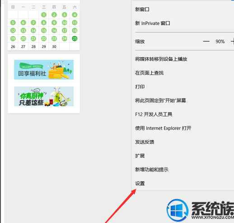Open 设置 from the browser menu
234x223 pixels.
click(183, 183)
